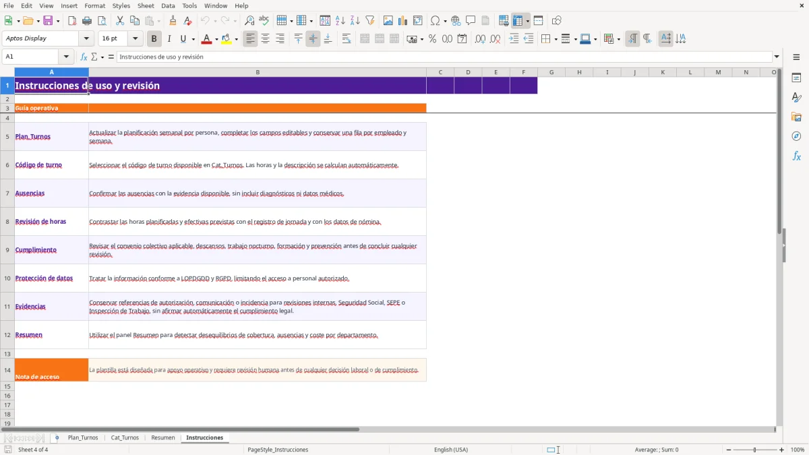Run the Spelling check icon
The width and height of the screenshot is (809, 455).
click(264, 21)
